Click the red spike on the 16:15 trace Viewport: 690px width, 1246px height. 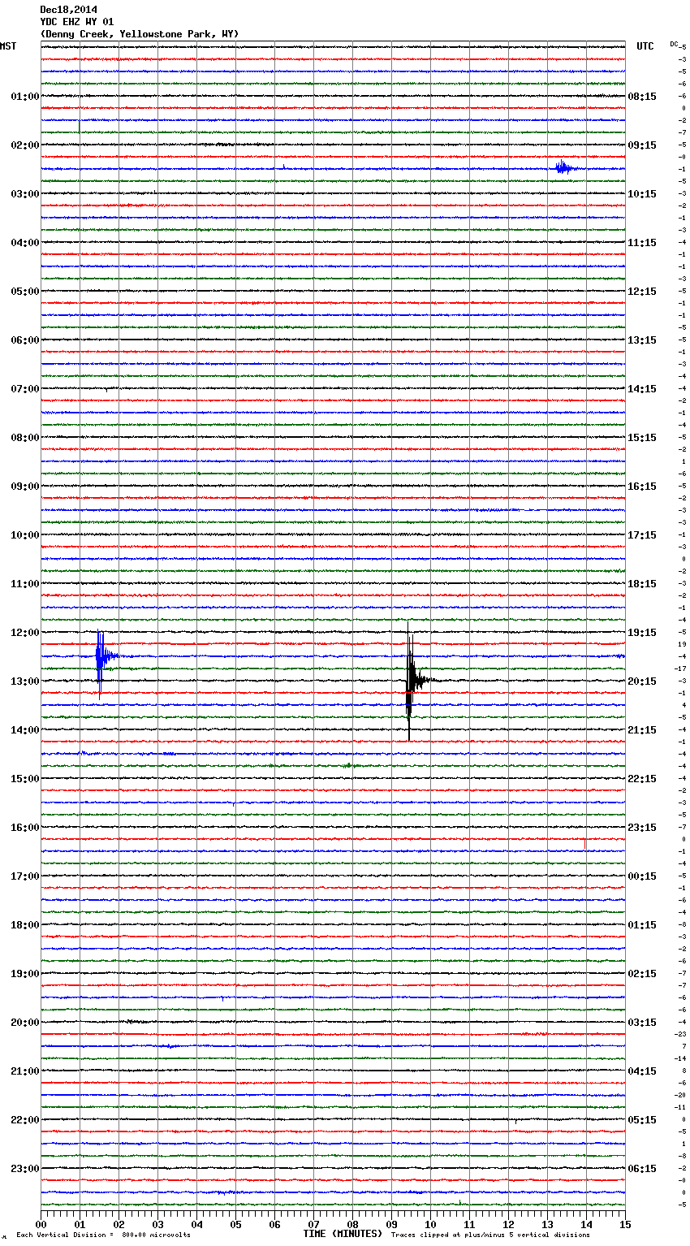point(584,844)
